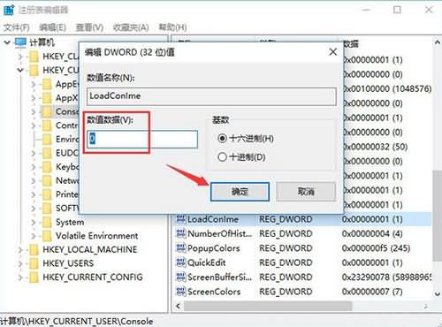Cancel the dialog with 取消
Viewport: 442px width, 327px height.
(306, 192)
